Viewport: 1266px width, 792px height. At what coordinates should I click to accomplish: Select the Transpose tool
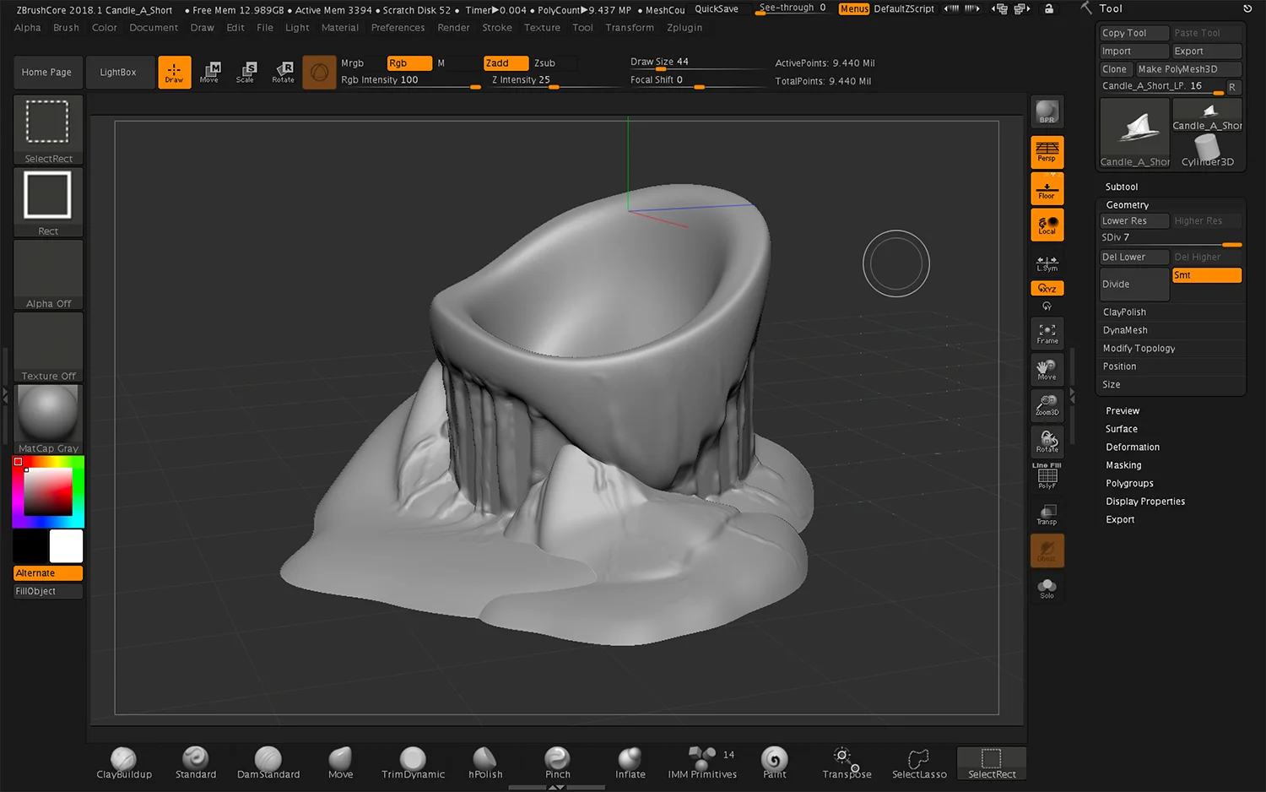[x=847, y=763]
